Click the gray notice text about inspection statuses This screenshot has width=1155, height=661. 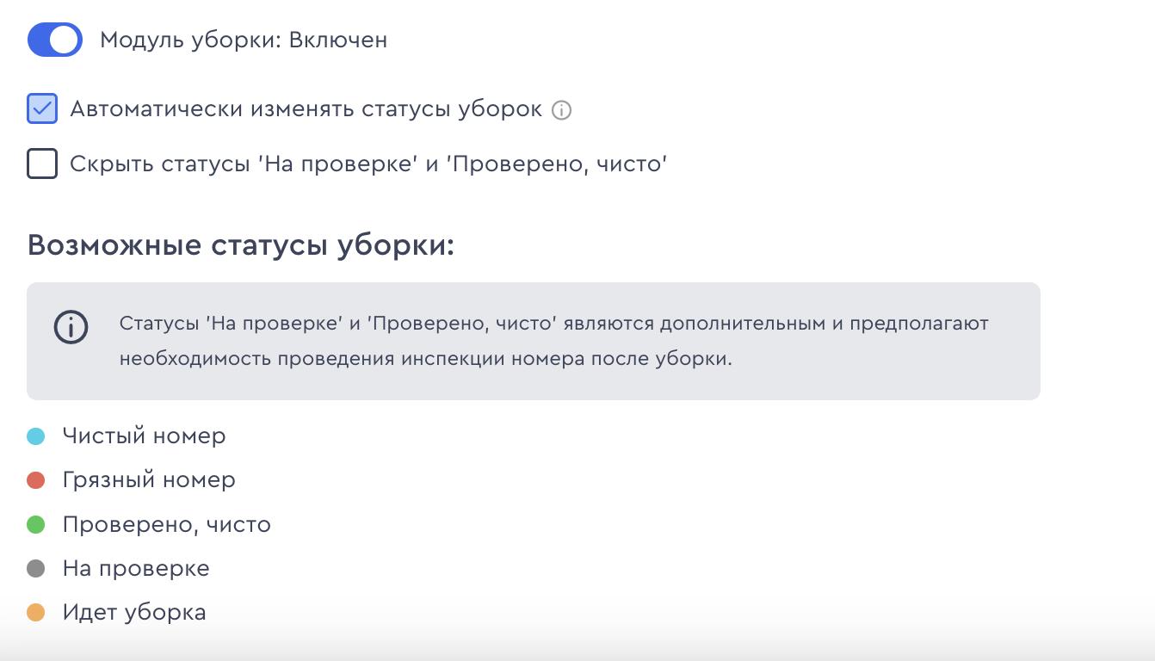553,341
